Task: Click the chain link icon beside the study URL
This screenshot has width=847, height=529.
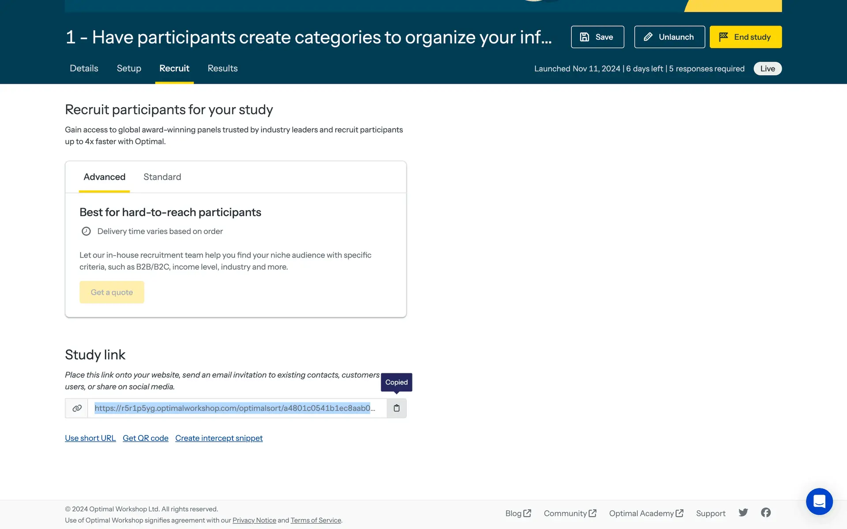Action: (x=77, y=408)
